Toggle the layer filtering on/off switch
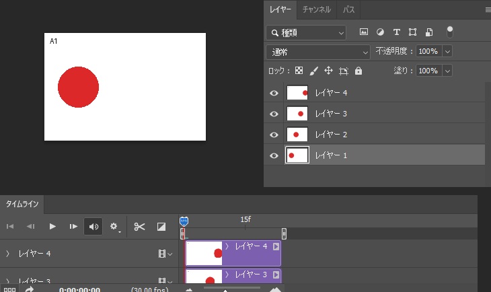 [450, 32]
